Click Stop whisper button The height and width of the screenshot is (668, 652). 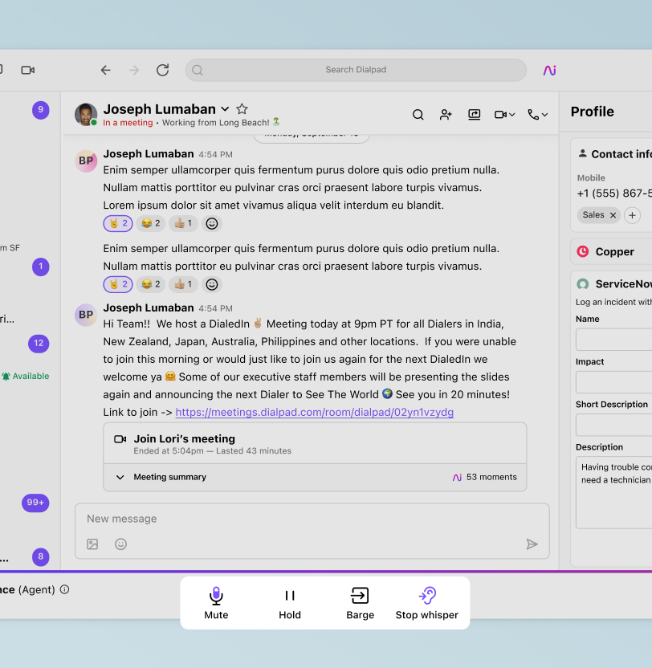pyautogui.click(x=427, y=603)
